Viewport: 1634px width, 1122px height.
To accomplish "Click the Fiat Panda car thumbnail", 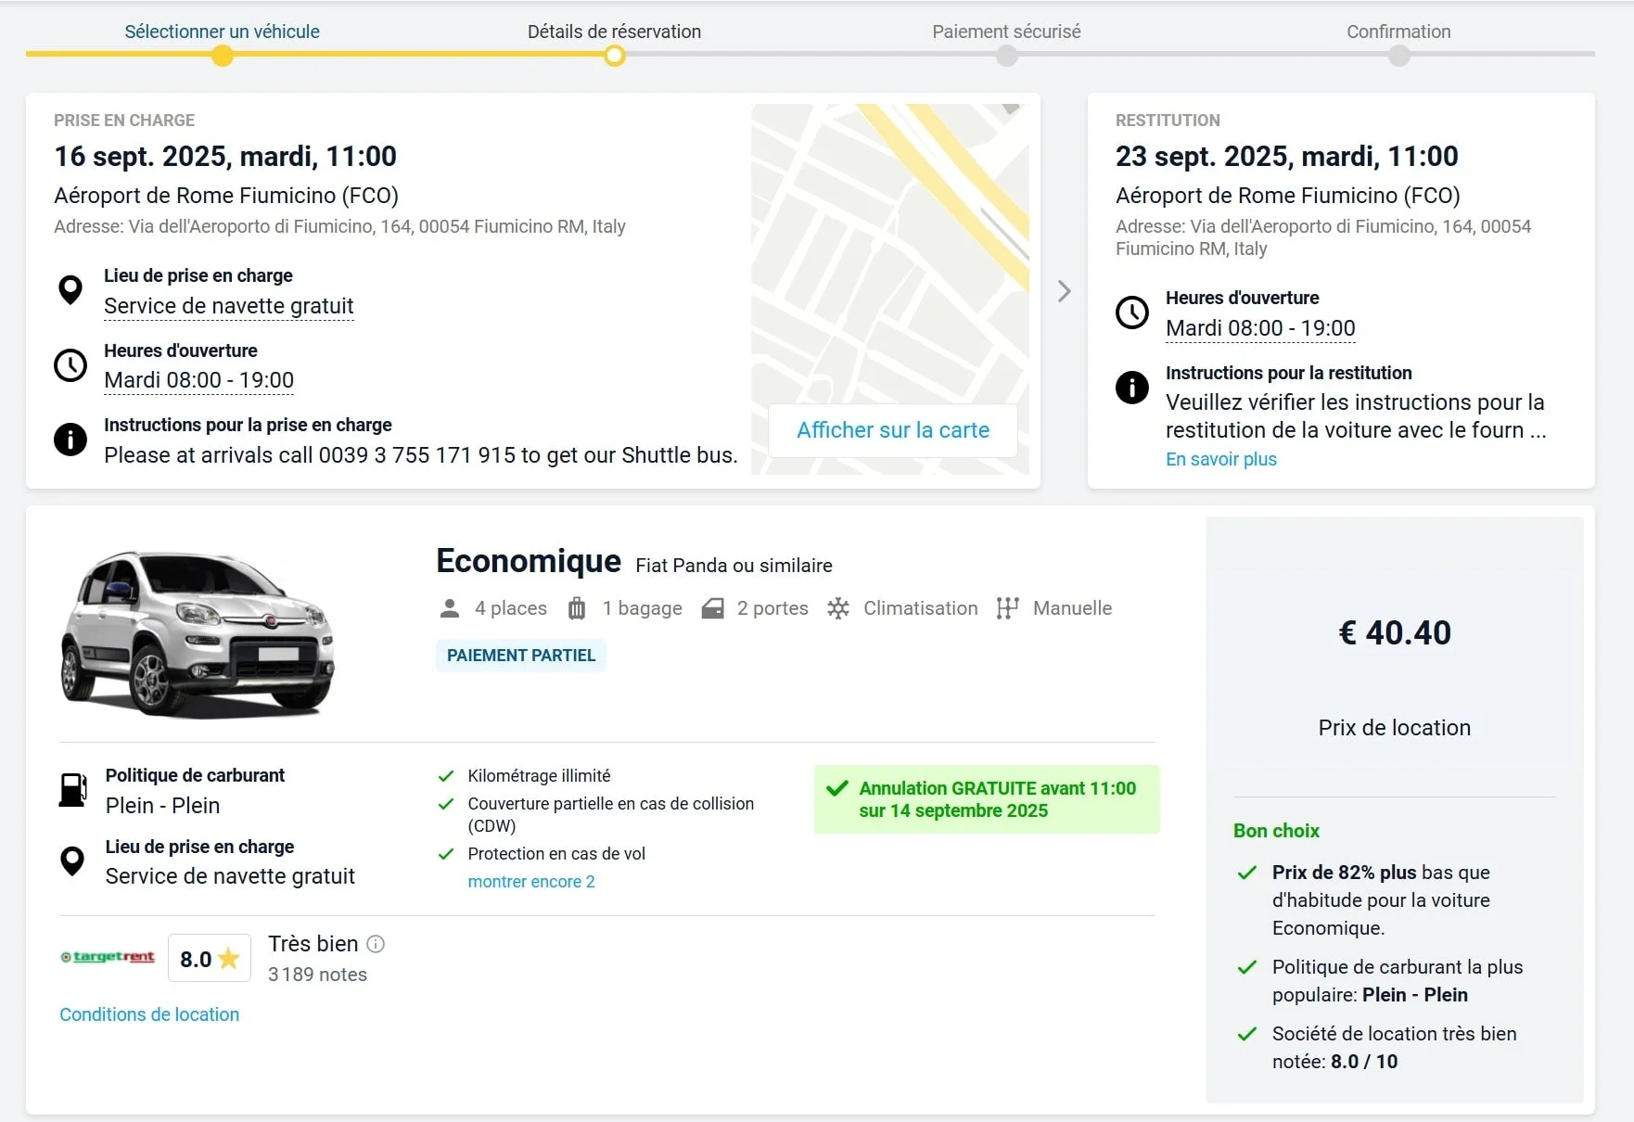I will click(197, 634).
